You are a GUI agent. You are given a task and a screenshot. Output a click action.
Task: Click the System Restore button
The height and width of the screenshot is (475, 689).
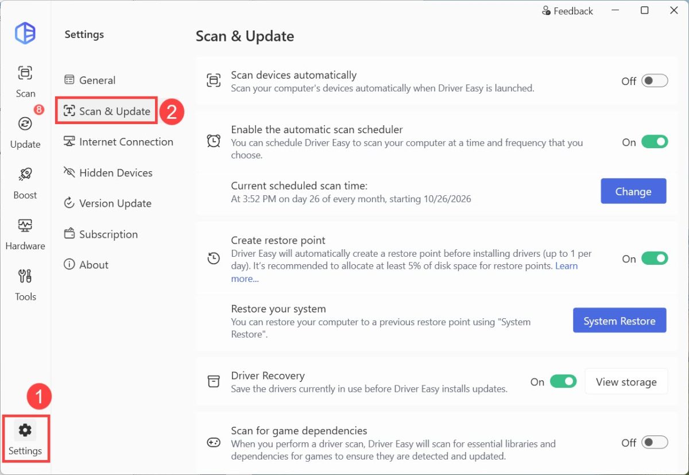(620, 320)
